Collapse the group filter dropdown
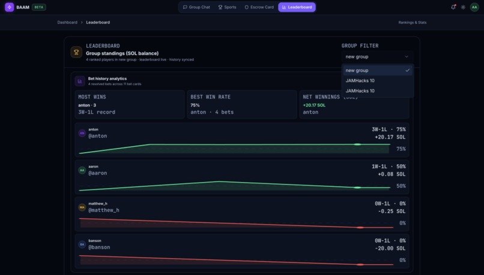Viewport: 484px width, 275px height. 377,57
